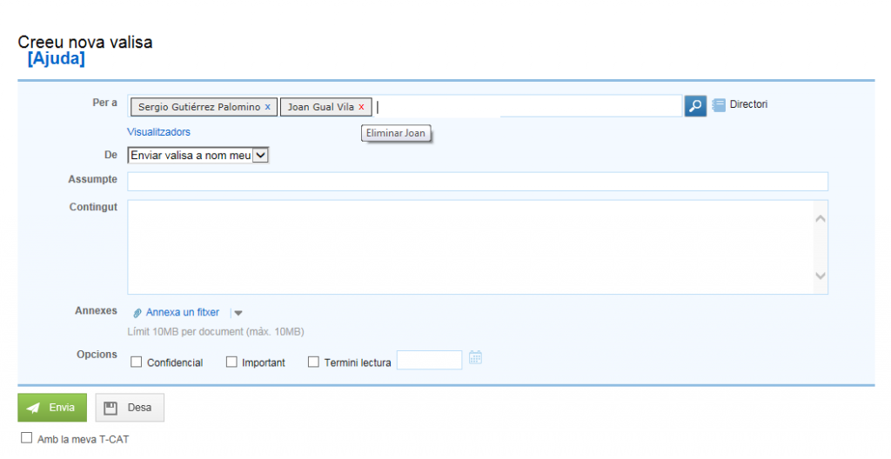Image resolution: width=891 pixels, height=459 pixels.
Task: Open the calendar date picker icon
Action: 475,357
